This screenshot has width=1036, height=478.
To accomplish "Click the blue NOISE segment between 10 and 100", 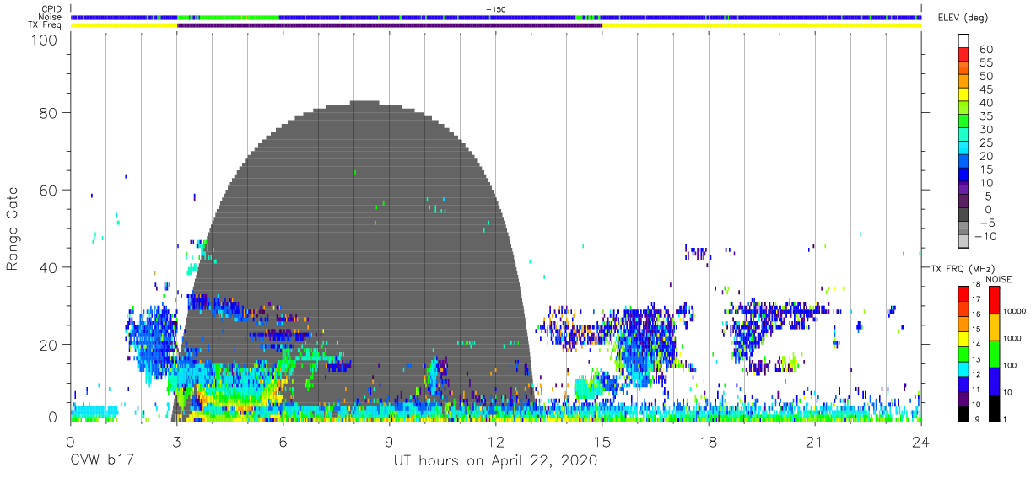I will coord(994,380).
